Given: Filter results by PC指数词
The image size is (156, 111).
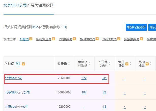Looking at the screenshot, I should (65, 39).
